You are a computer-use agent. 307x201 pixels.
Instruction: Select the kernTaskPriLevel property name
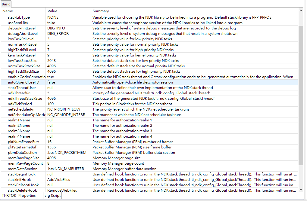point(22,55)
